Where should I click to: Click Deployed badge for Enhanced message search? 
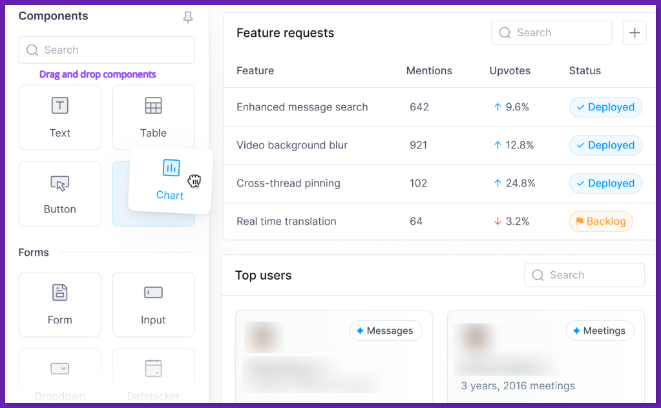point(605,107)
